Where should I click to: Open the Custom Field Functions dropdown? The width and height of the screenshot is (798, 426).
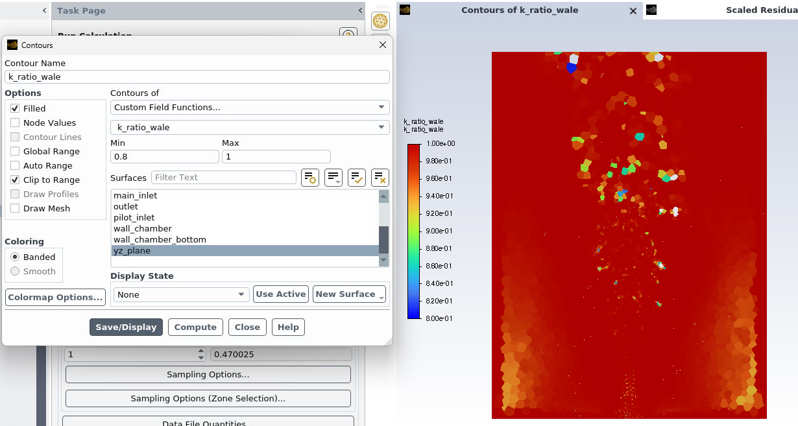tap(250, 108)
